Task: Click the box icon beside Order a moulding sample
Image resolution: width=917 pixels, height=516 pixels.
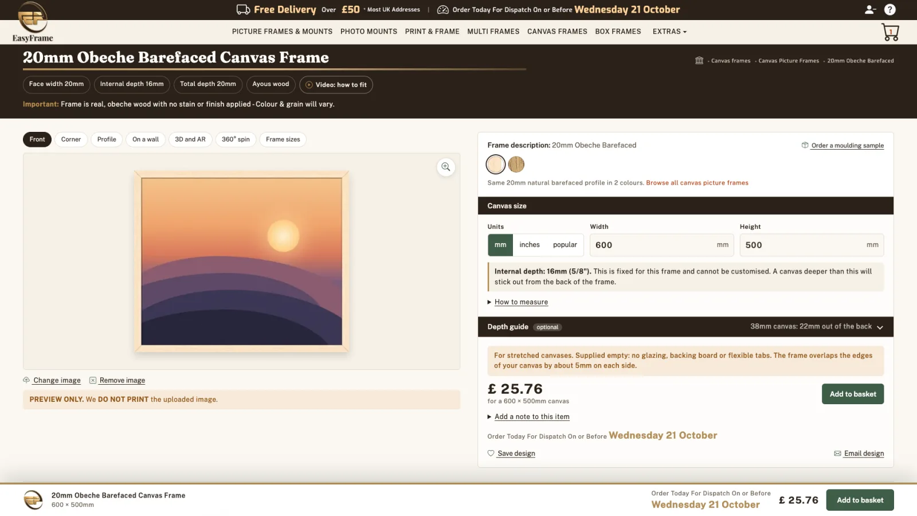Action: 805,145
